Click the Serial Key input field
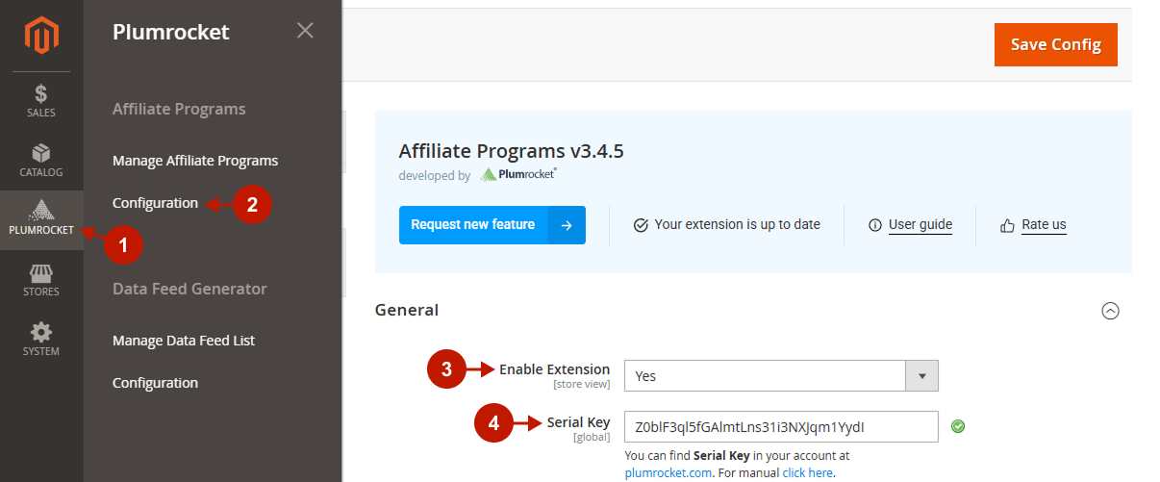 click(x=781, y=426)
